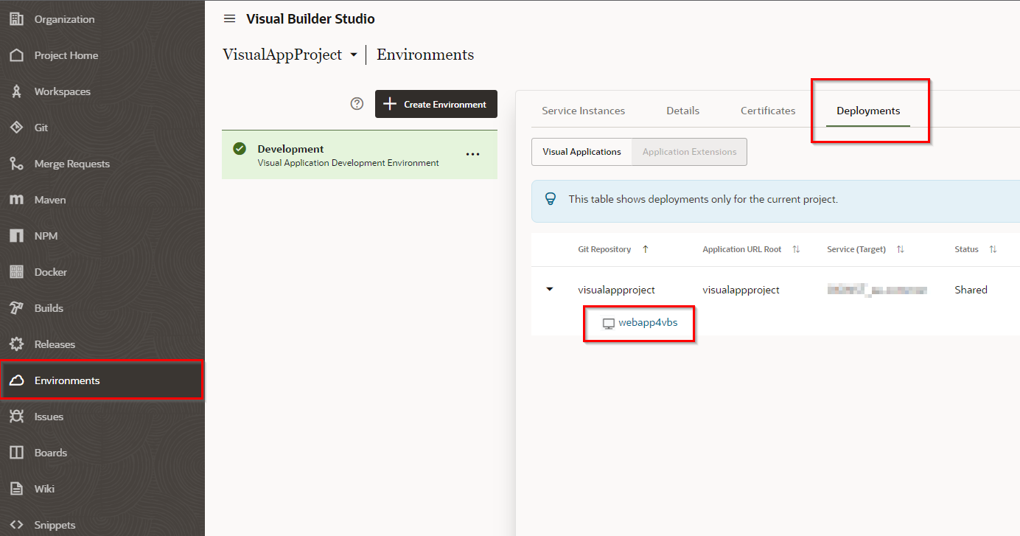The image size is (1020, 536).
Task: Sort deployments by Status column
Action: (x=993, y=249)
